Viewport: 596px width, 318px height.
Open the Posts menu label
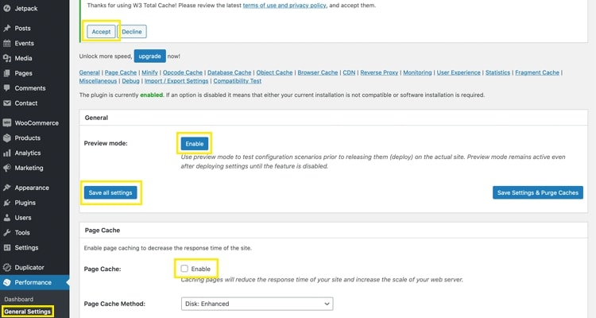point(23,28)
